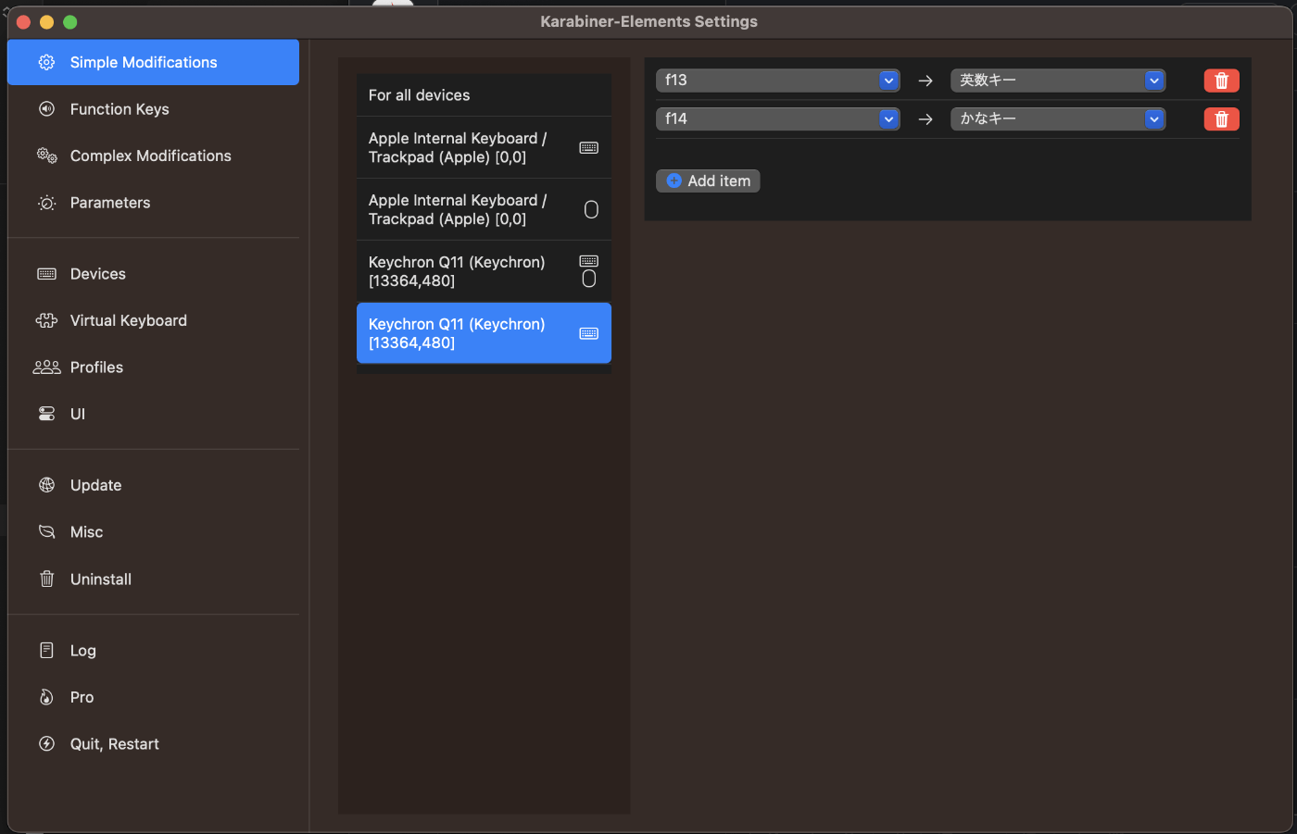The height and width of the screenshot is (834, 1297).
Task: Go to Function Keys section
Action: pyautogui.click(x=153, y=109)
